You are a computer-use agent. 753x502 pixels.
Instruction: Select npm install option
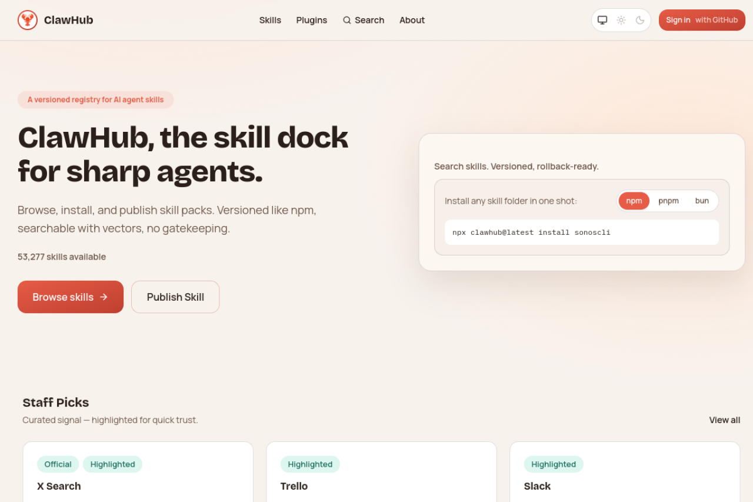click(634, 201)
